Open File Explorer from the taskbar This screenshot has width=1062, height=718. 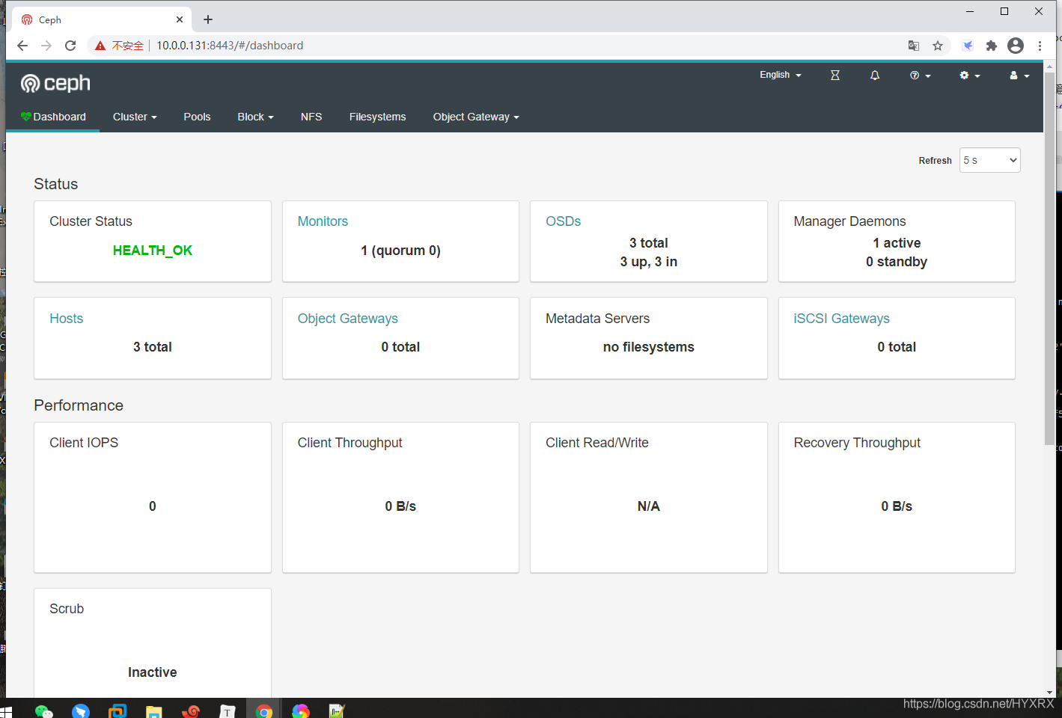tap(154, 711)
